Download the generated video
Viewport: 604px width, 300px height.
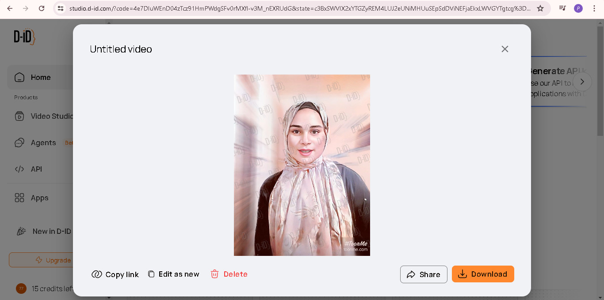click(483, 274)
